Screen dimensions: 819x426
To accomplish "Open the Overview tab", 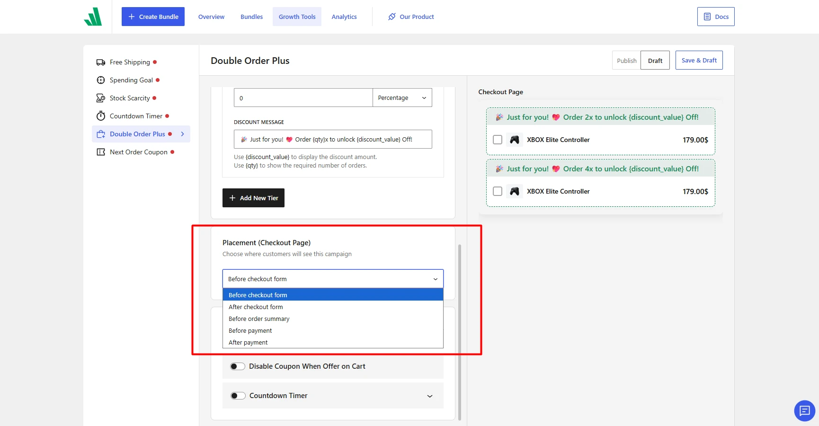I will [x=211, y=17].
